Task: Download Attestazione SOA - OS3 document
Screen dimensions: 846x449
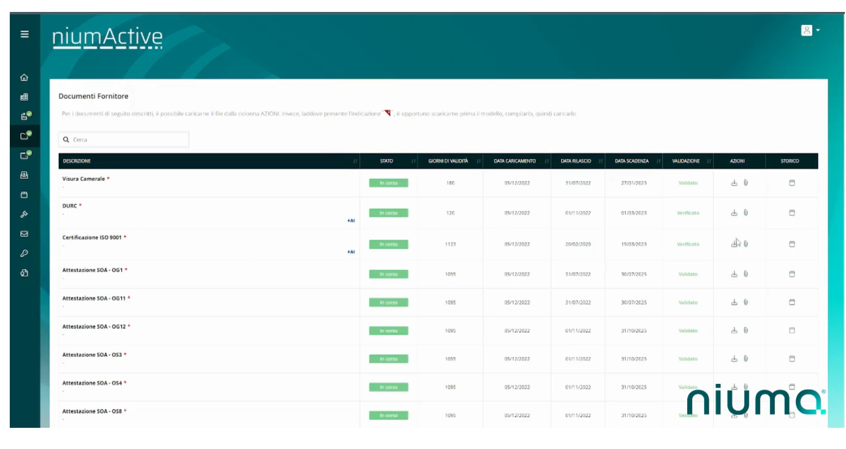Action: click(734, 359)
